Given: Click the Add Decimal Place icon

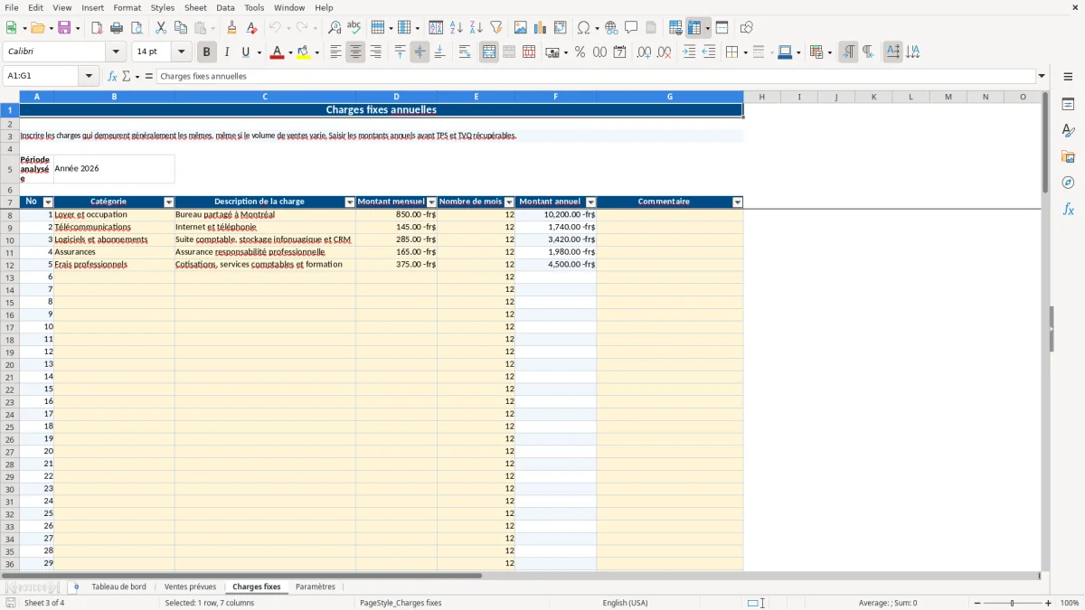Looking at the screenshot, I should click(644, 52).
